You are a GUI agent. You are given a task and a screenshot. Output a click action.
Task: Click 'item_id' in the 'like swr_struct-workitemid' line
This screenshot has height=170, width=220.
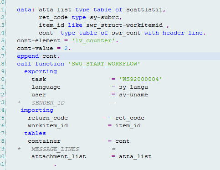coord(51,25)
